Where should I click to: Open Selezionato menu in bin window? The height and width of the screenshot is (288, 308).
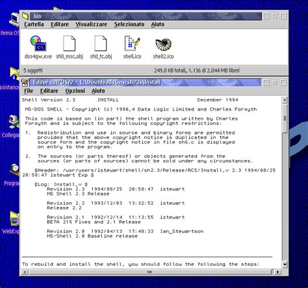129,24
